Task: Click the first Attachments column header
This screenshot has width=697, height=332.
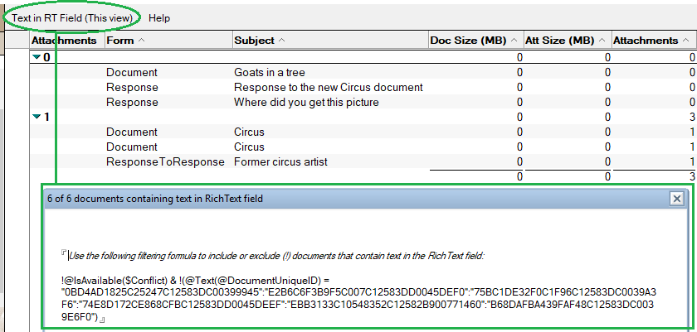Action: (64, 41)
